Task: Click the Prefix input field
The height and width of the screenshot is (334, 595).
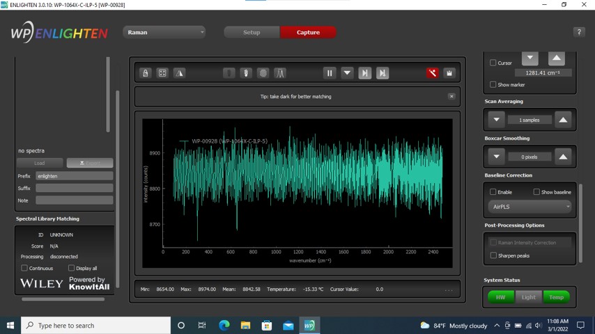Action: pos(74,176)
